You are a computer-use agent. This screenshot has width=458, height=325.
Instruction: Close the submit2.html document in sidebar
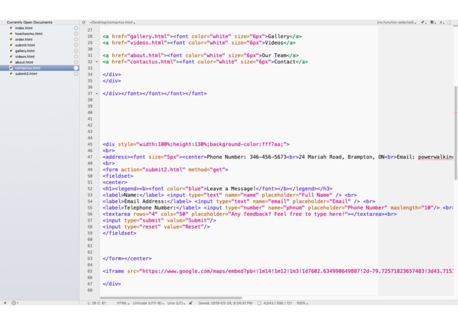76,74
